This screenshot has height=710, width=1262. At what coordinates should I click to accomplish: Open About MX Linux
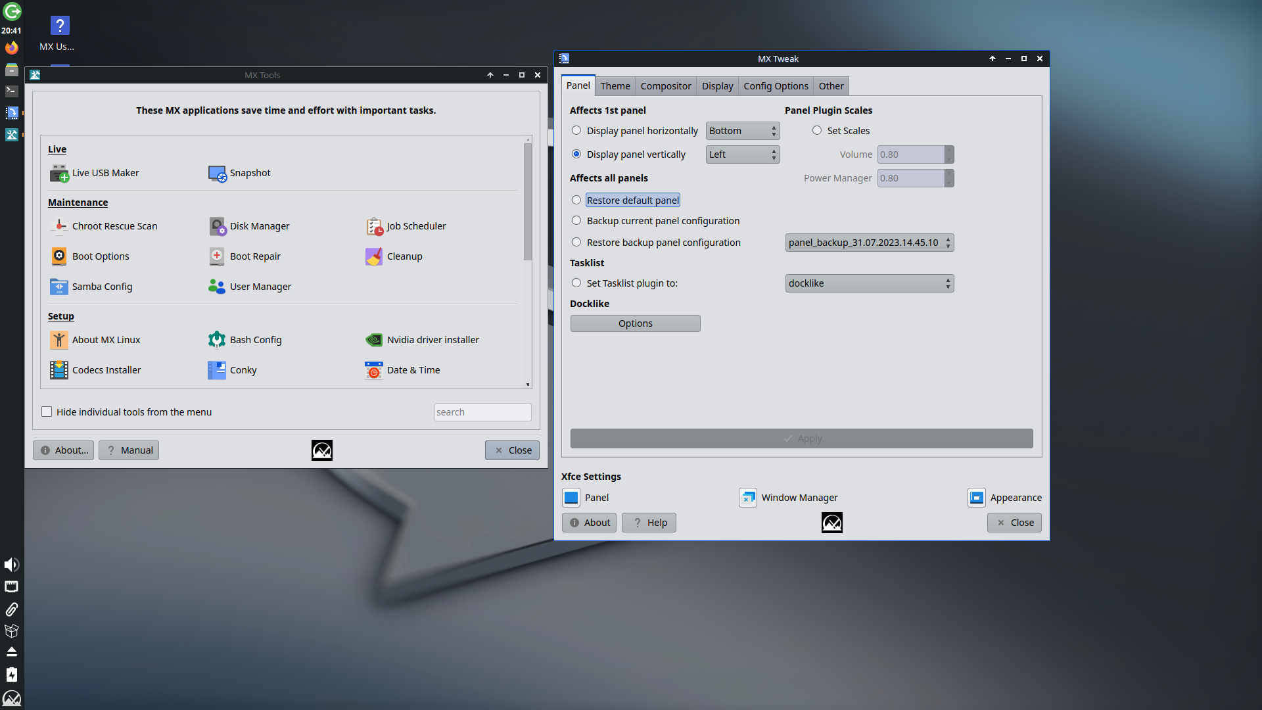click(x=95, y=340)
